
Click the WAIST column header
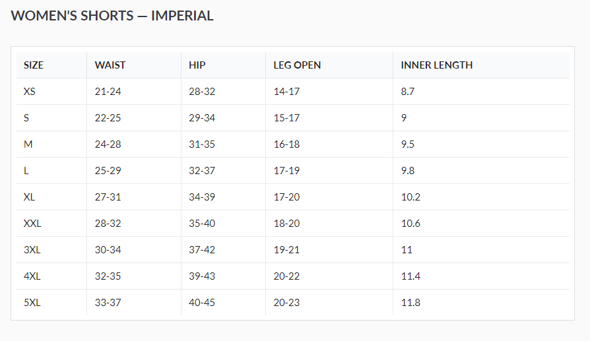pyautogui.click(x=110, y=65)
